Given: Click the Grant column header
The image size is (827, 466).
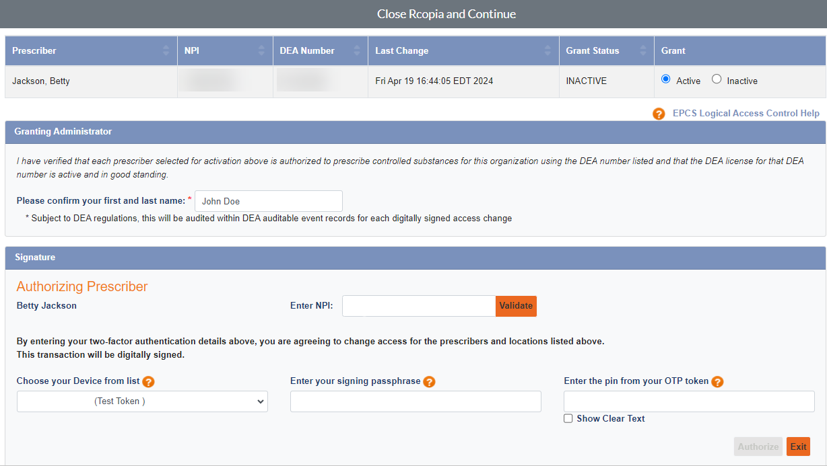Looking at the screenshot, I should coord(739,50).
